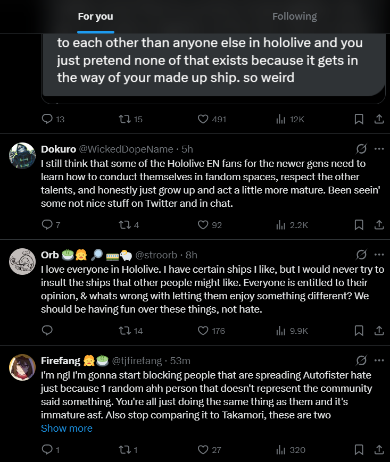Repost Firefang's post
Screen dimensions: 390x462
click(125, 450)
